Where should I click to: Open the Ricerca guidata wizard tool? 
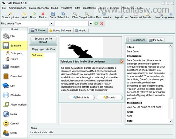(10, 15)
